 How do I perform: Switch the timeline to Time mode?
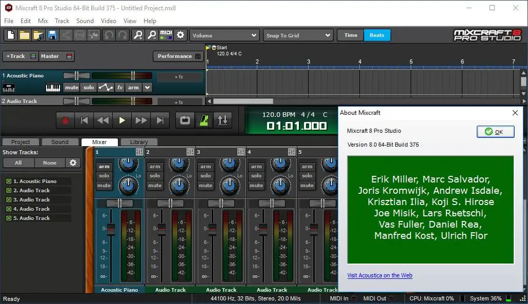pyautogui.click(x=351, y=35)
